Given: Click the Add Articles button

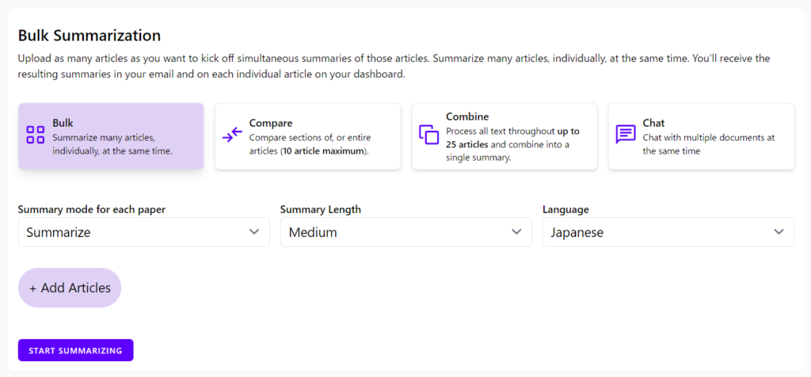Looking at the screenshot, I should (70, 288).
